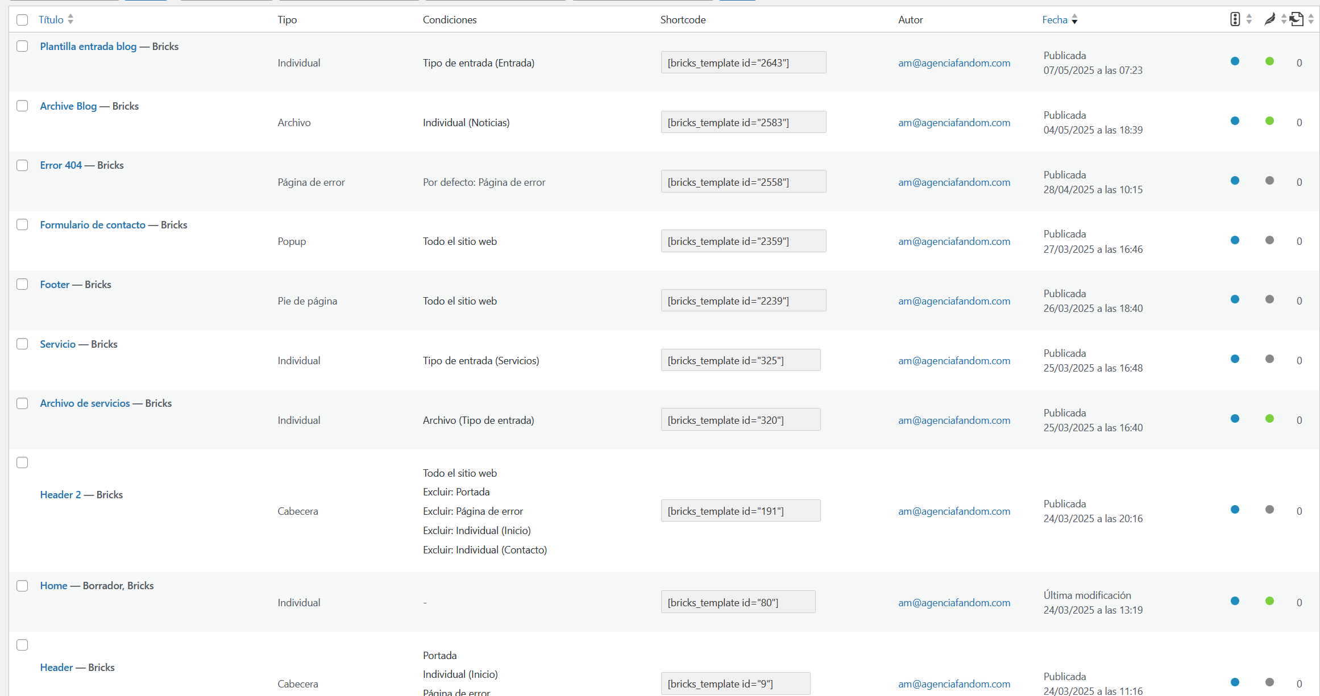Click the blue SEO dot for Archive Blog
Screen dimensions: 1320x696
[1235, 121]
